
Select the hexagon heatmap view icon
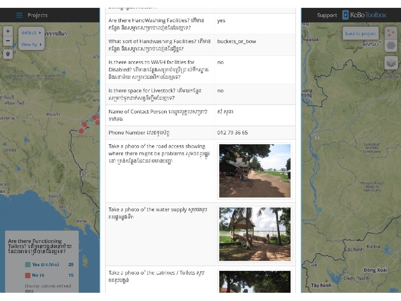click(391, 45)
